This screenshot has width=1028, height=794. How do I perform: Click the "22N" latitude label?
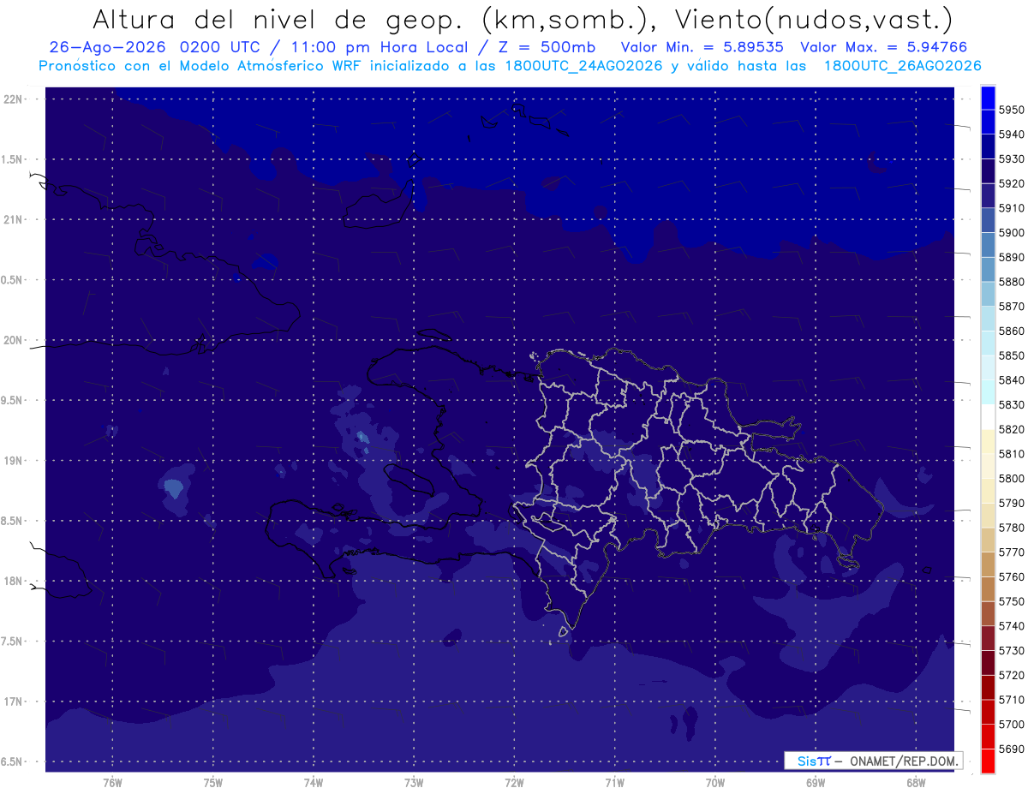click(14, 99)
